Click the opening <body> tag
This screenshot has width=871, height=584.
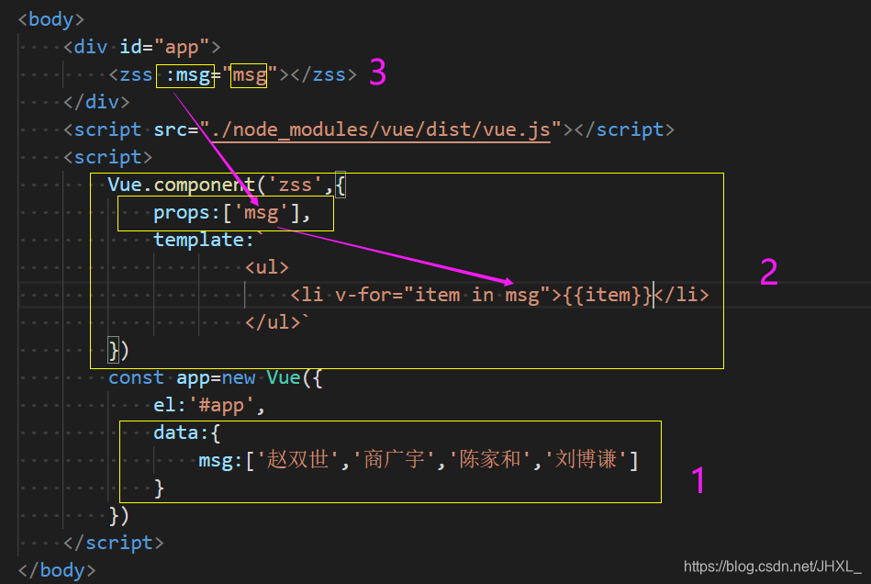[51, 19]
